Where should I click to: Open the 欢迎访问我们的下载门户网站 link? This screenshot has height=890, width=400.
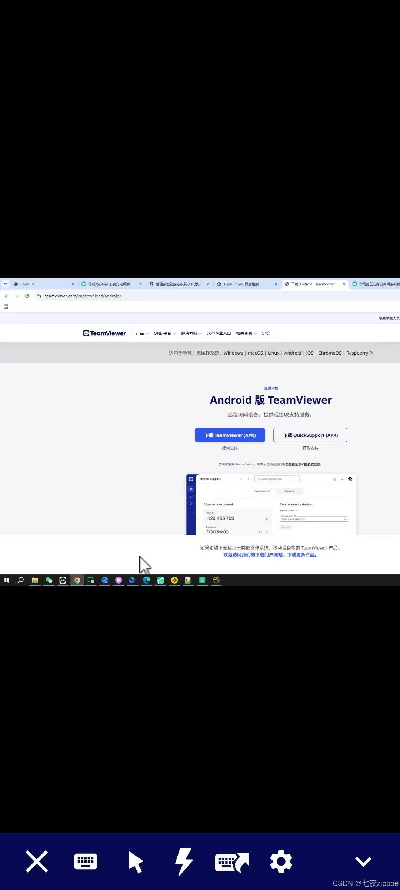(271, 555)
